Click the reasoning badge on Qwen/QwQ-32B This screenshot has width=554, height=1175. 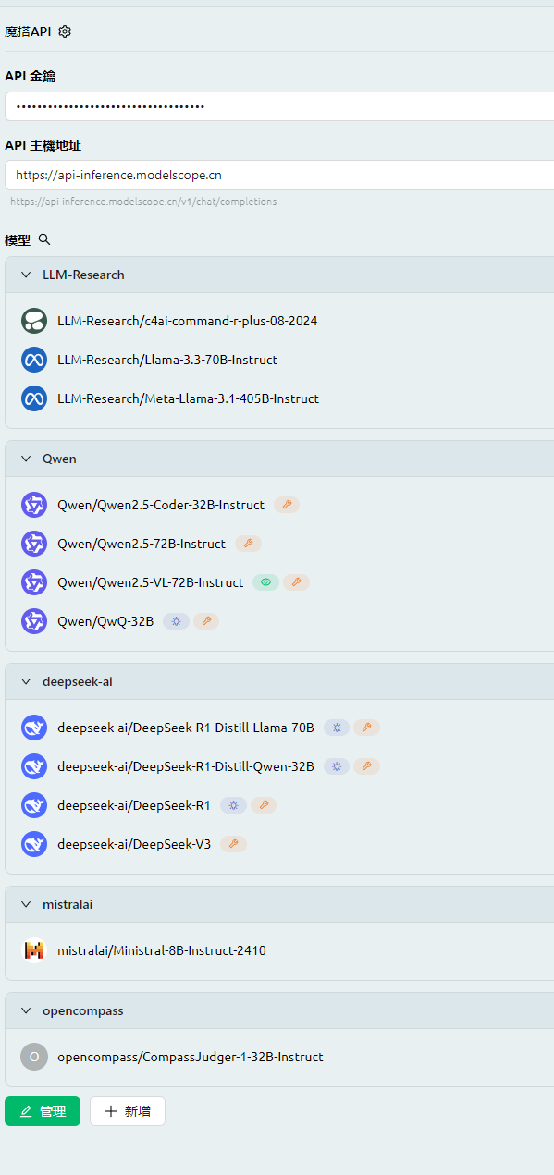176,621
